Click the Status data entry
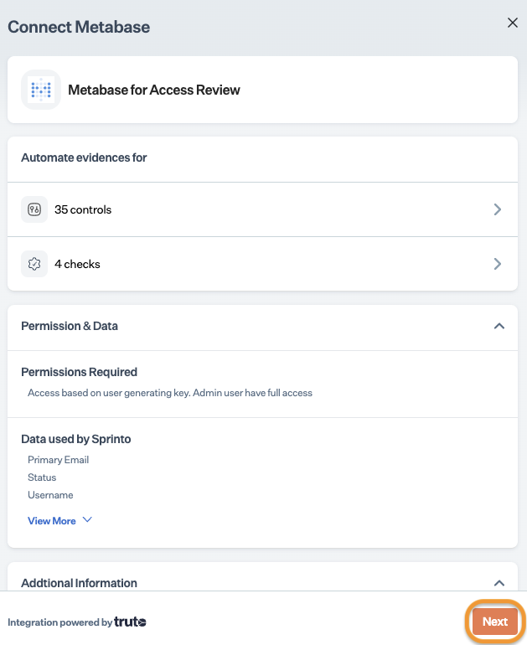 tap(42, 477)
